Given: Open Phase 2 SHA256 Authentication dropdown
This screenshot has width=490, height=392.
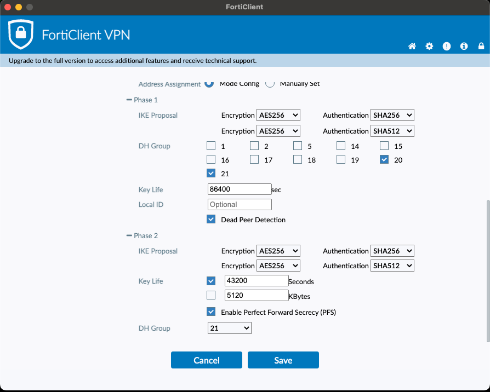Looking at the screenshot, I should coord(392,251).
